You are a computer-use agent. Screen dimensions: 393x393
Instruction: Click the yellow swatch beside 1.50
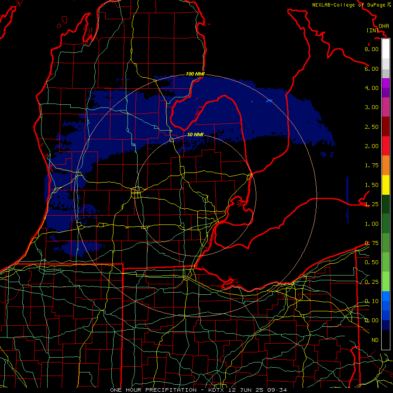click(x=386, y=185)
